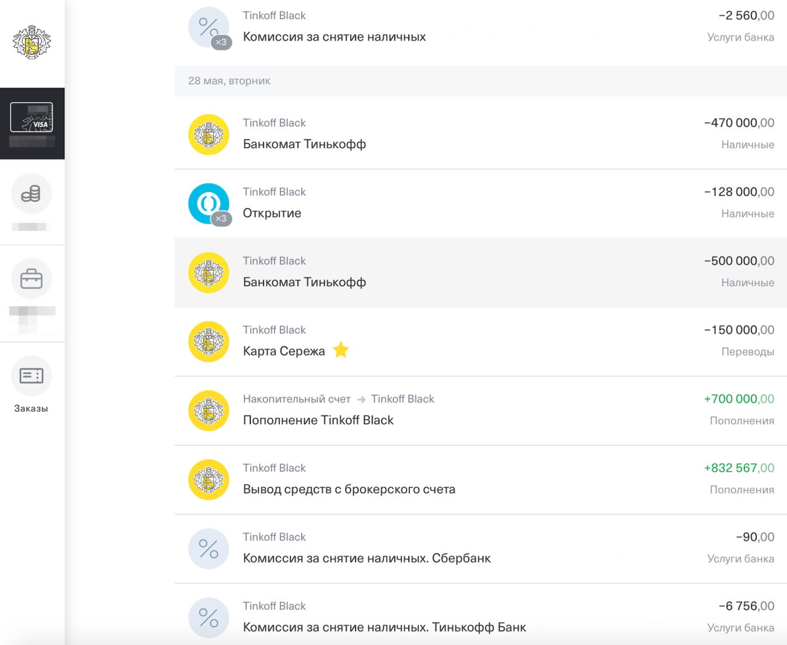Click the 28 мая, вторник date header
Viewport: 787px width, 645px height.
coord(230,81)
